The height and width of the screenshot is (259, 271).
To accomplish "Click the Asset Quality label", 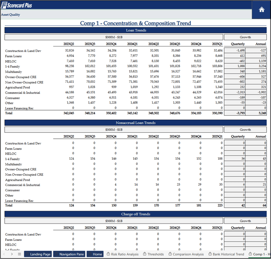I will click(11, 15).
